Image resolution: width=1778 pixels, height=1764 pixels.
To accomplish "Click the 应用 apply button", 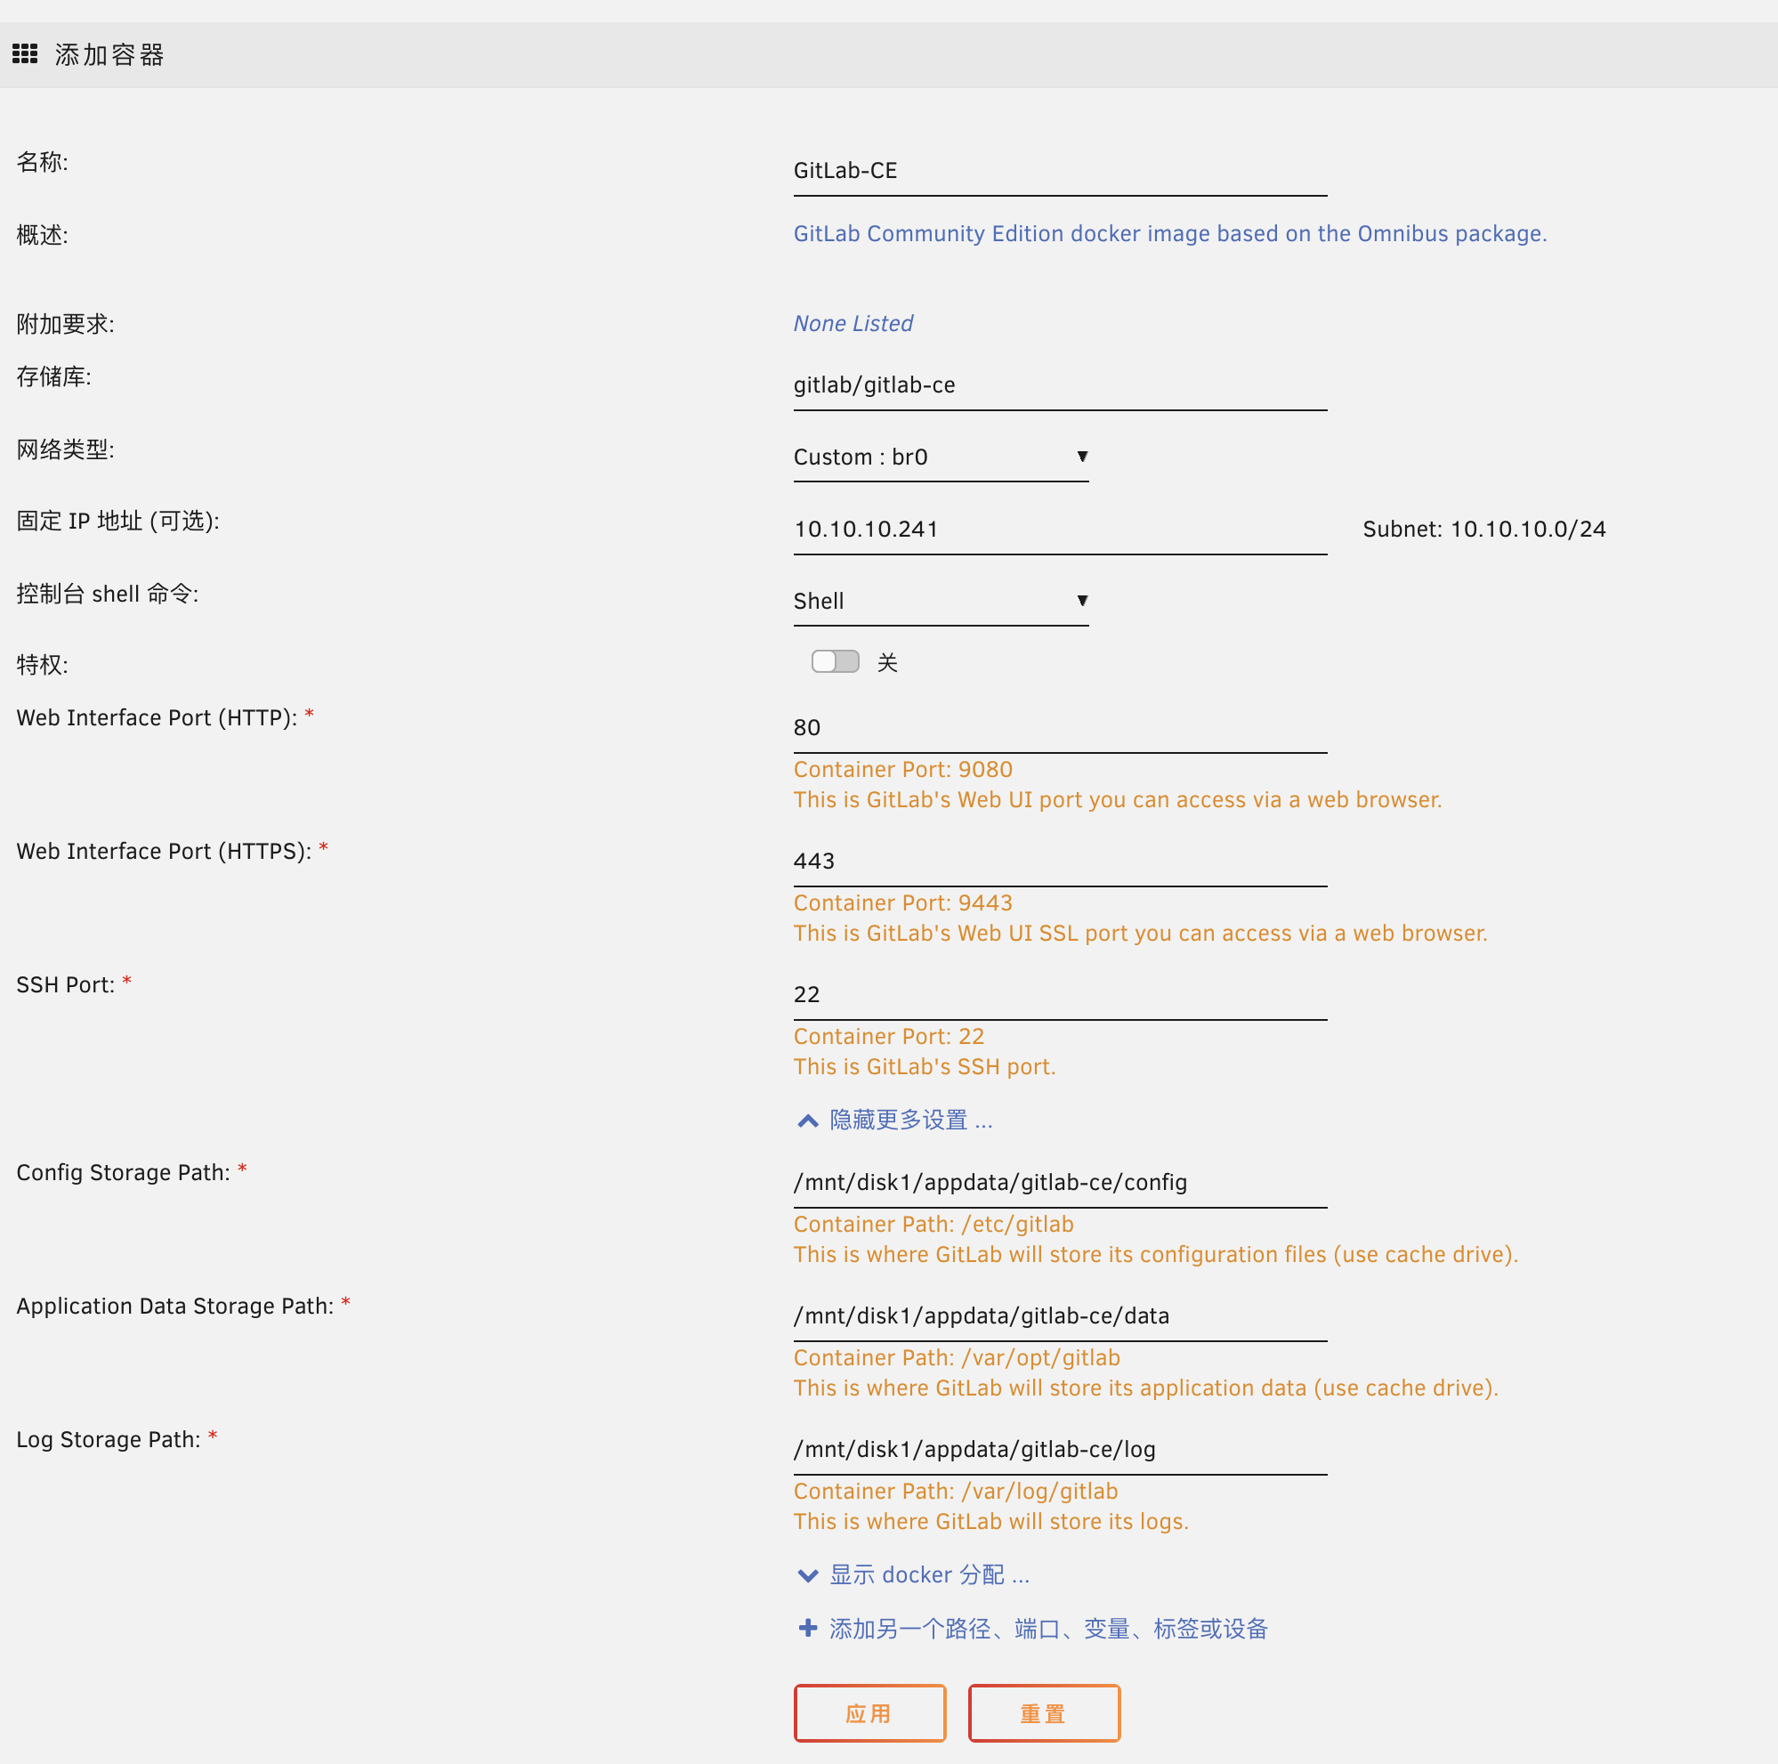I will 869,1713.
